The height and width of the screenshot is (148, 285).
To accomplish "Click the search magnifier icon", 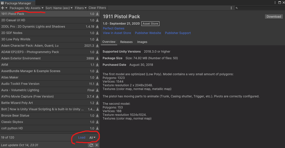I will click(x=237, y=8).
